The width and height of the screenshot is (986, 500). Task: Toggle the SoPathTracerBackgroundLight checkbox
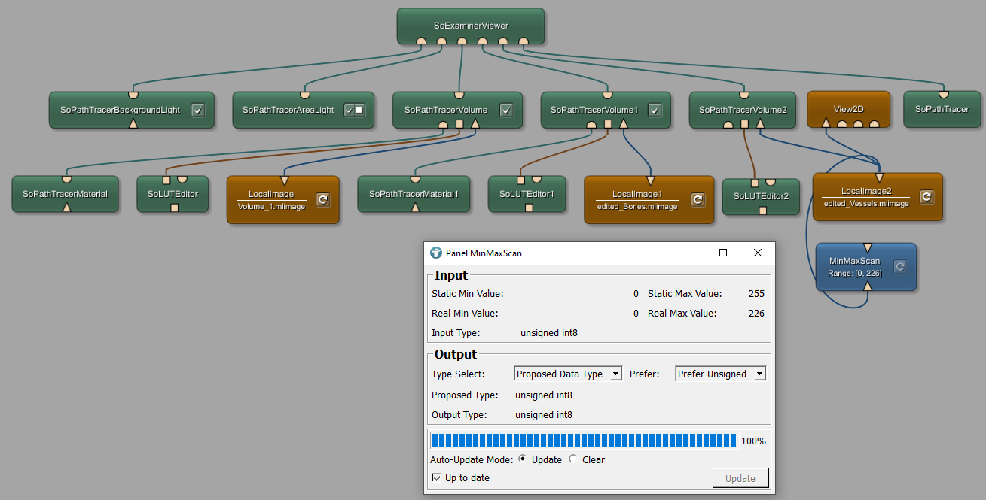[x=198, y=110]
